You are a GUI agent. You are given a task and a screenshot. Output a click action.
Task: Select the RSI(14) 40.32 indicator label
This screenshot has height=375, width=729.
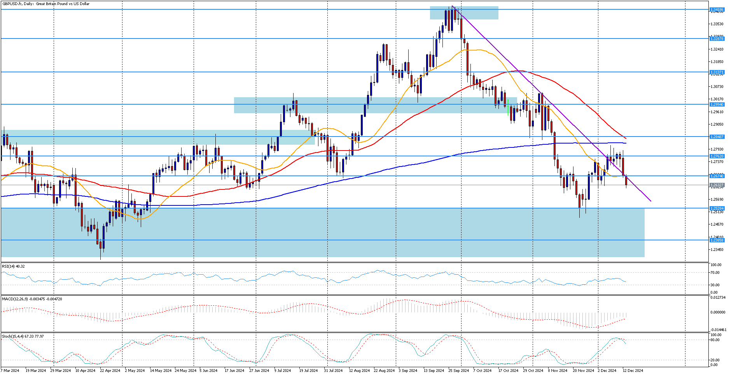point(13,266)
